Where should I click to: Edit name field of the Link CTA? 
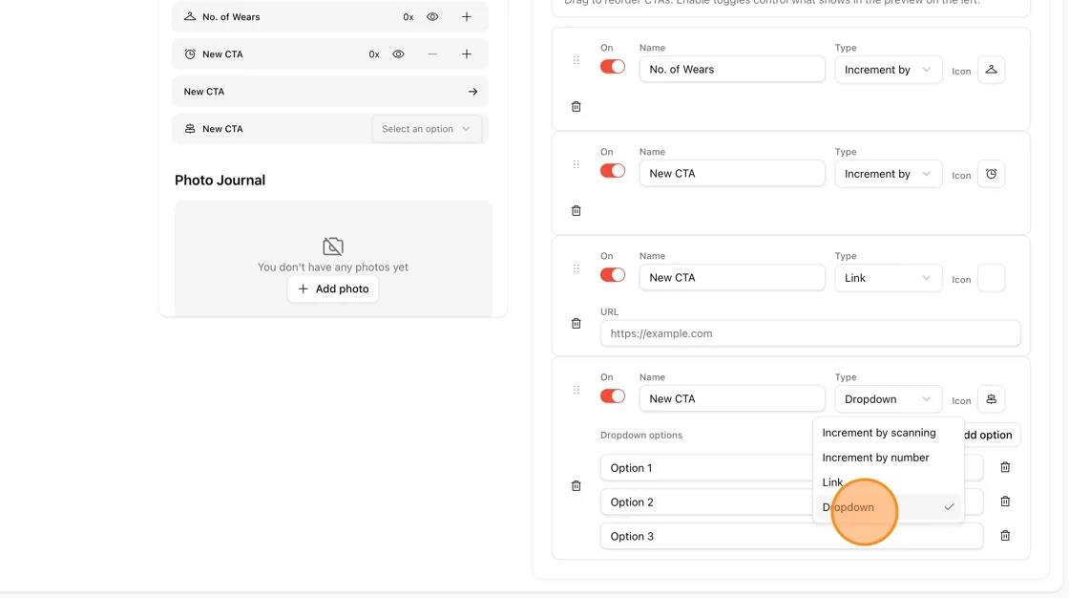tap(731, 278)
